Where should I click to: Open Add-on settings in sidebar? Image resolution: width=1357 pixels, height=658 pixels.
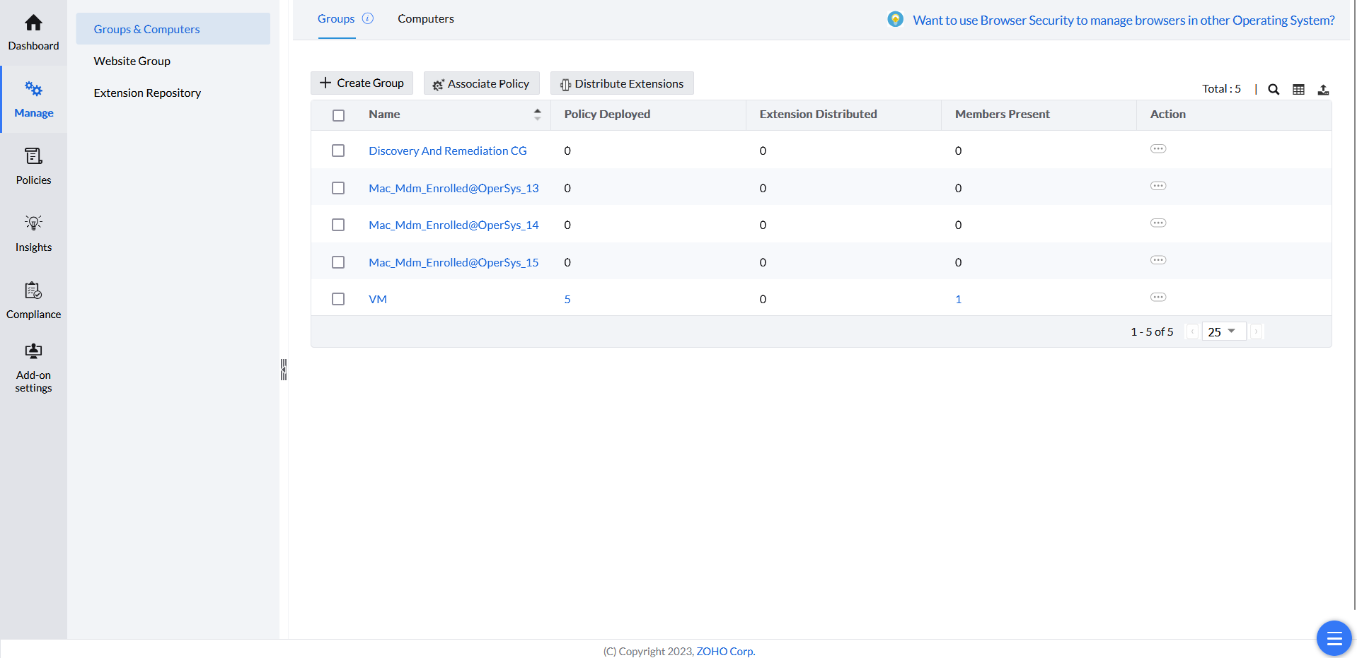33,352
